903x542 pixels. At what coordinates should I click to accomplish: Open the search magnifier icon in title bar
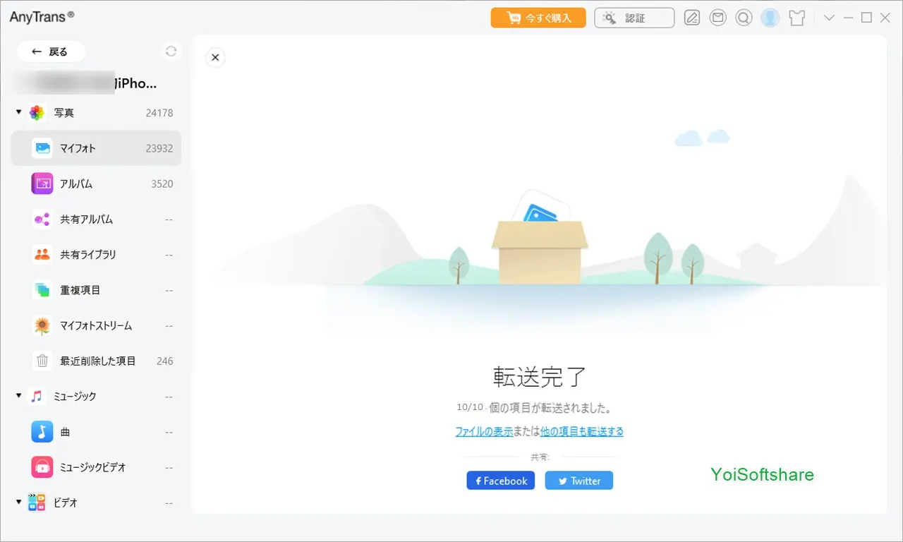click(x=744, y=18)
